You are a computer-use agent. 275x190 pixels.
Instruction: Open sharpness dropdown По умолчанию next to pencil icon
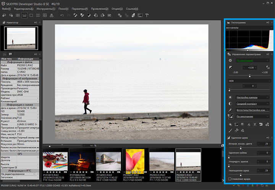coord(252,117)
